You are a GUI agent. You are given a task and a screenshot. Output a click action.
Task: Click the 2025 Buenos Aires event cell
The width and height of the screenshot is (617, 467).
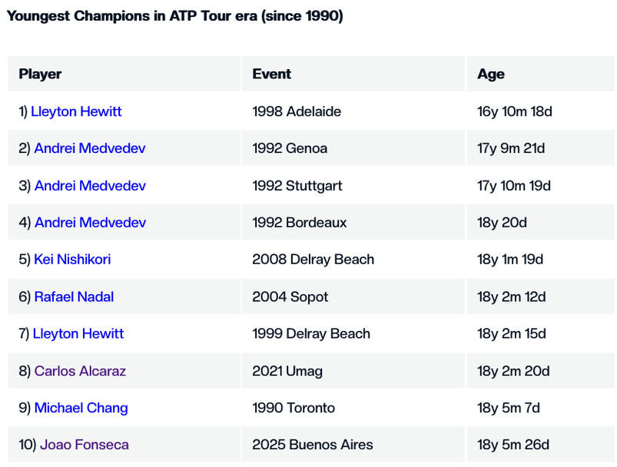click(x=312, y=445)
